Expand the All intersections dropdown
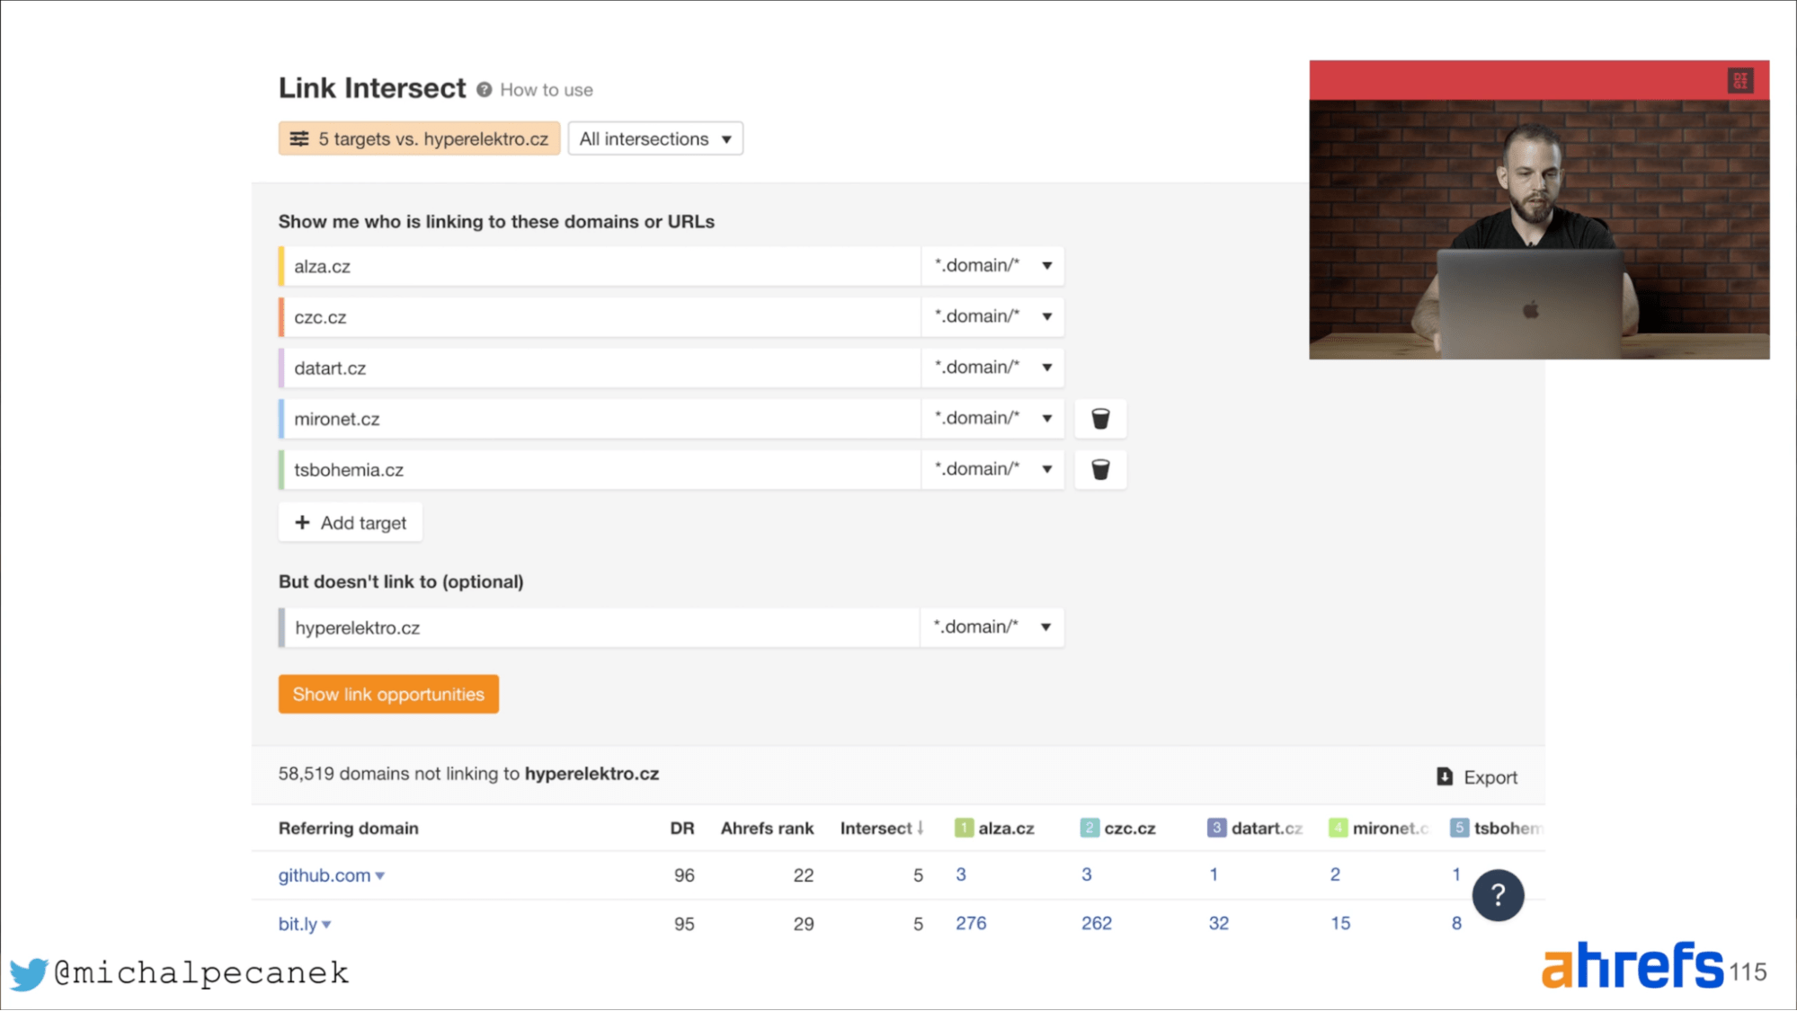1797x1011 pixels. [654, 138]
